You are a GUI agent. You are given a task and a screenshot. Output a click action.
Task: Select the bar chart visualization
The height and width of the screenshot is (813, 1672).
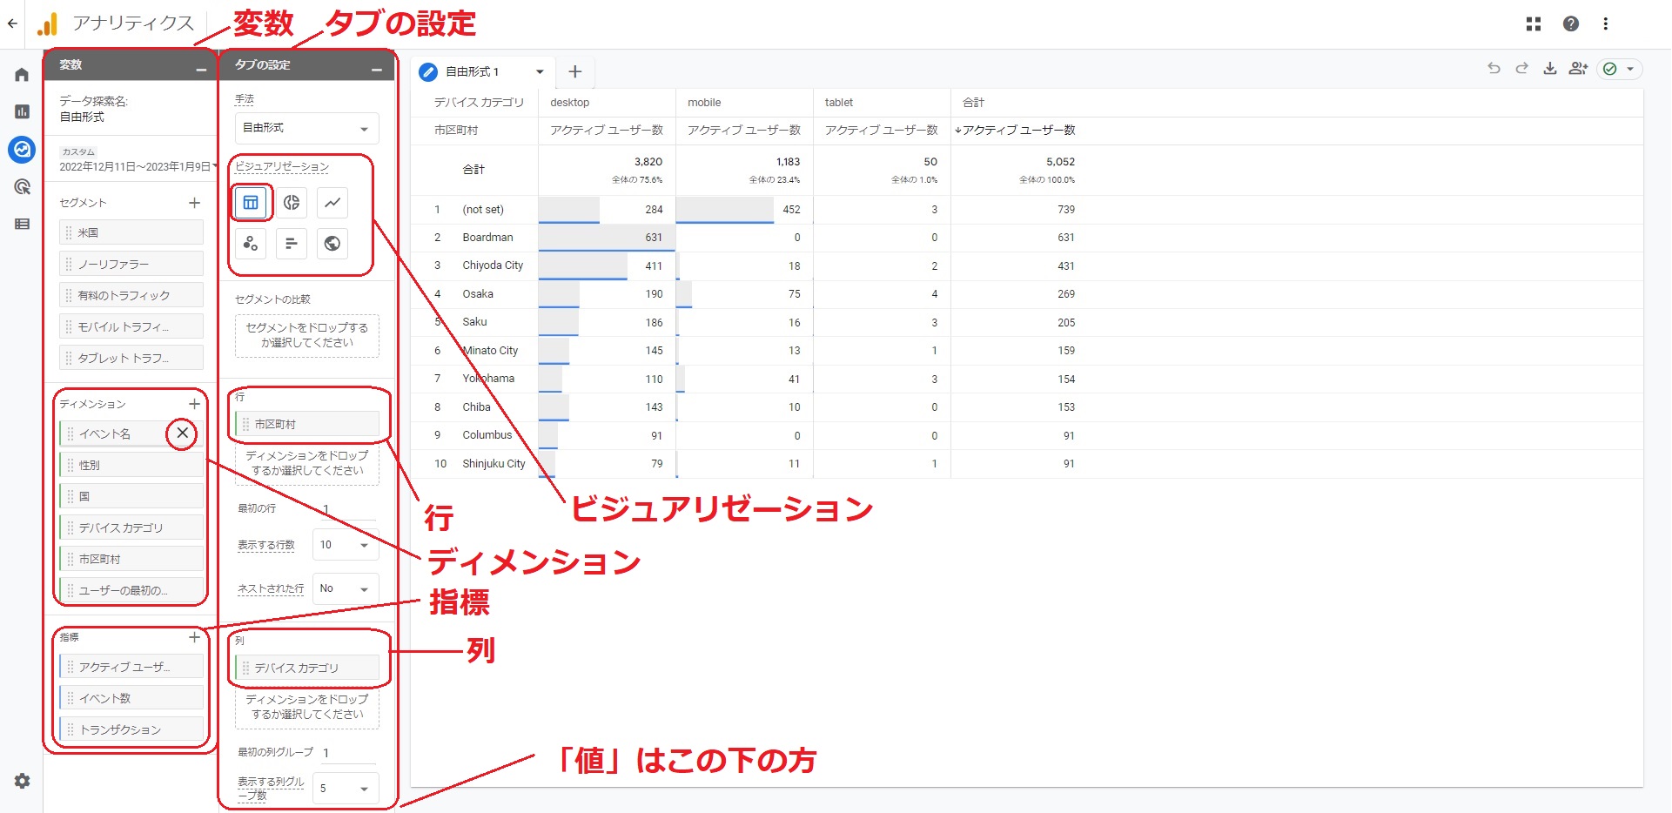click(x=292, y=244)
